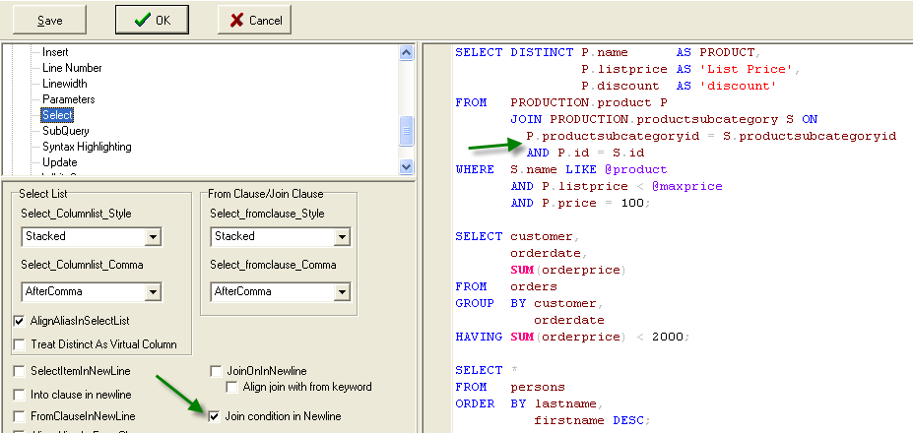Click 'P.productsubcategoryid = S.productsubcategoryid' line
This screenshot has width=913, height=433.
coord(711,136)
